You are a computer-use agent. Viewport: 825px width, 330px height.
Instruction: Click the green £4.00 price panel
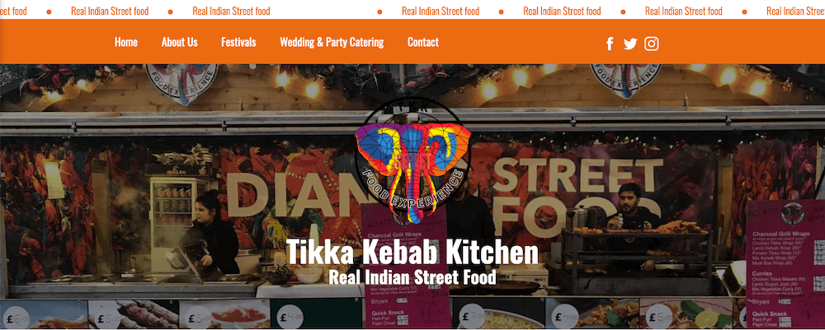click(317, 314)
